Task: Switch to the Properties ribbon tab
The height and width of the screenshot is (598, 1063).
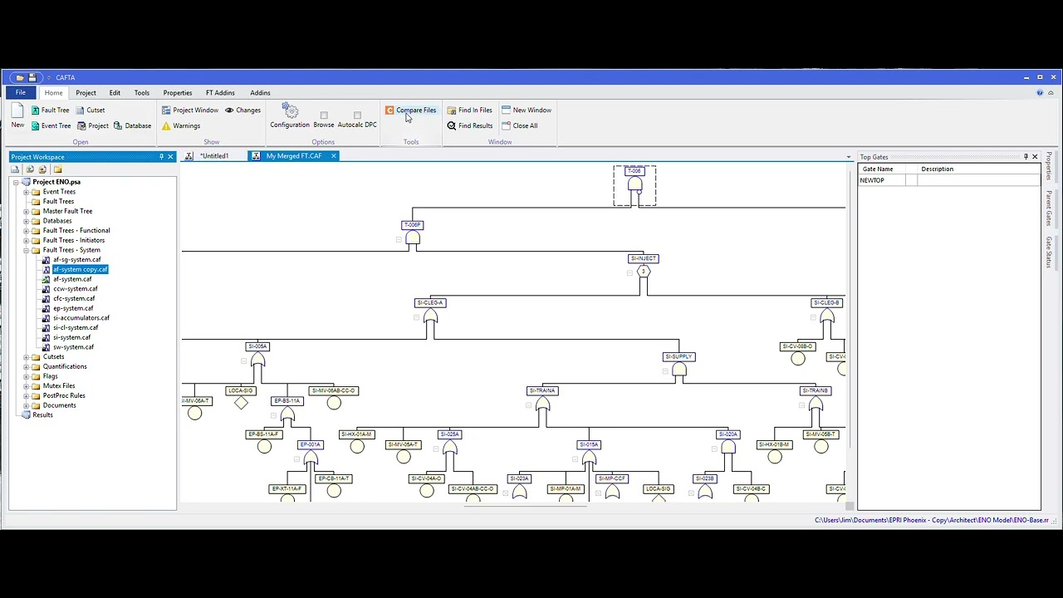Action: point(178,93)
